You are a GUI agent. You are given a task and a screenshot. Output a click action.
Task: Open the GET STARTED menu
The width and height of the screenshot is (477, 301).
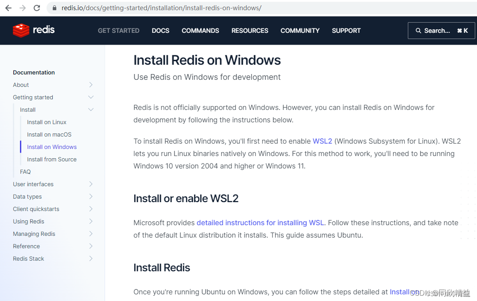[119, 31]
